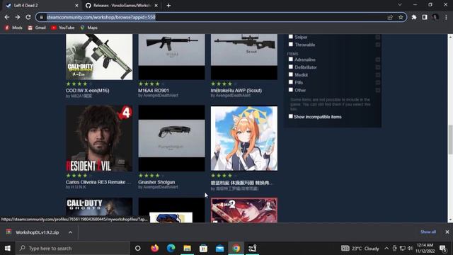Switch to Chrome taskbar icon
Image resolution: width=453 pixels, height=255 pixels.
pyautogui.click(x=236, y=248)
